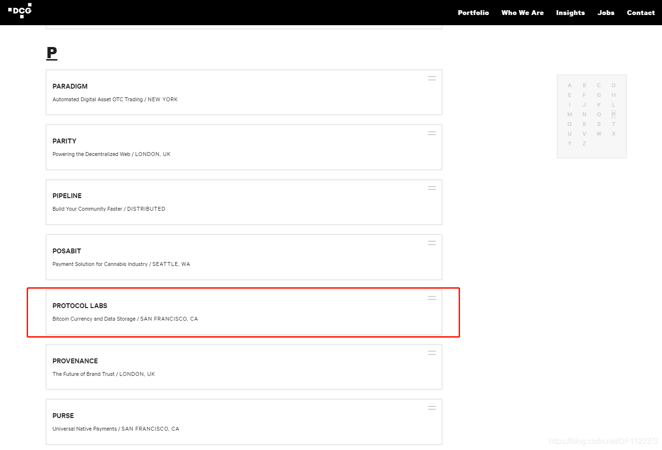
Task: Navigate to the Jobs page
Action: pos(606,13)
